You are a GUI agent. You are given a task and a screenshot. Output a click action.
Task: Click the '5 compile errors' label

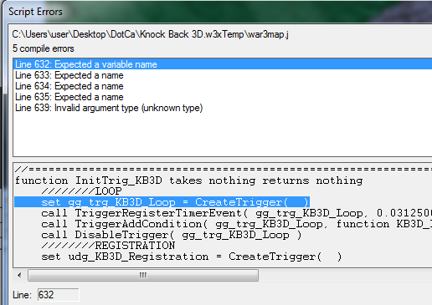(44, 48)
